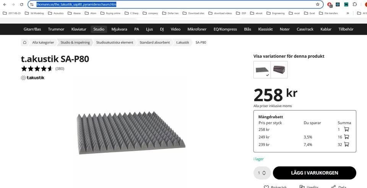Click the 'i lager' stock status text
This screenshot has width=367, height=188.
259,159
